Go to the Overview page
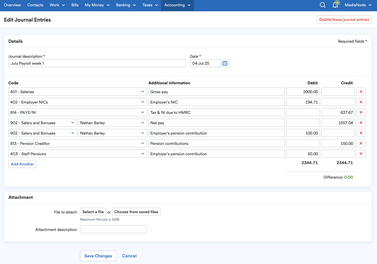Screen dimensions: 377x264 12,5
